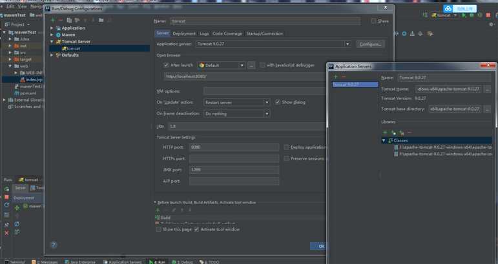The image size is (498, 264).
Task: Click Name field in Application Servers dialog
Action: [x=444, y=77]
